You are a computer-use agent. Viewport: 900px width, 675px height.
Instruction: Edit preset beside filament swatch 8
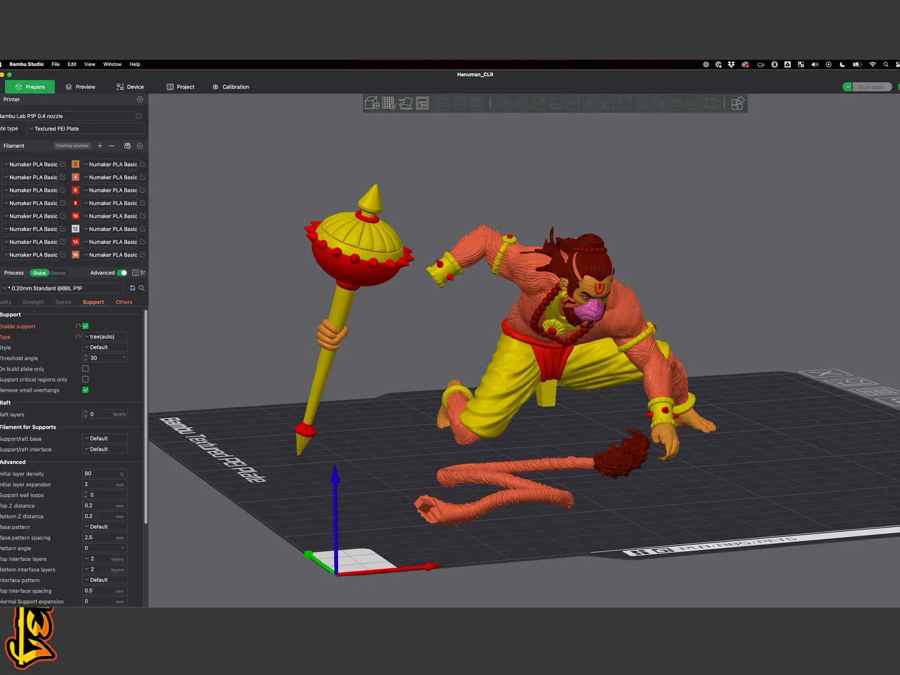pyautogui.click(x=143, y=203)
